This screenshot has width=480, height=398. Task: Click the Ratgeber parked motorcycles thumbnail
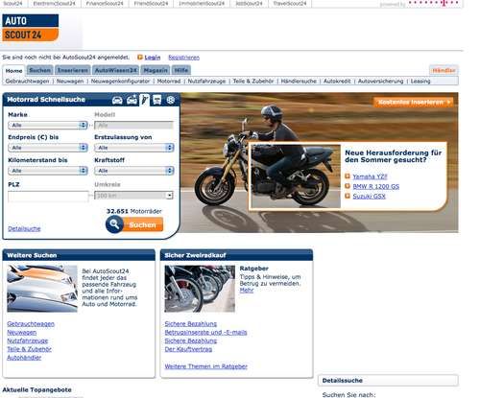[x=200, y=289]
